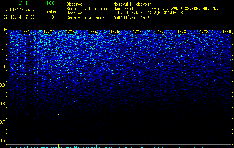Image resolution: width=234 pixels, height=148 pixels.
Task: Click the HROFFT 1.0.0 title text
Action: click(x=29, y=3)
